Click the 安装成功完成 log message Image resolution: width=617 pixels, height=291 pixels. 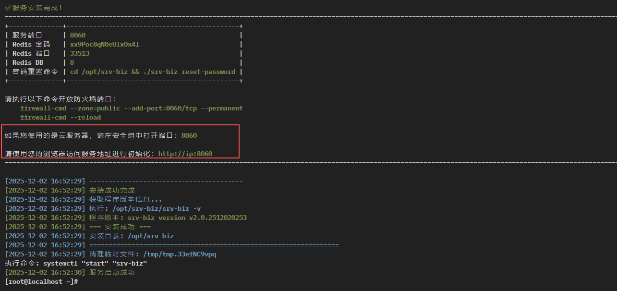click(x=112, y=191)
